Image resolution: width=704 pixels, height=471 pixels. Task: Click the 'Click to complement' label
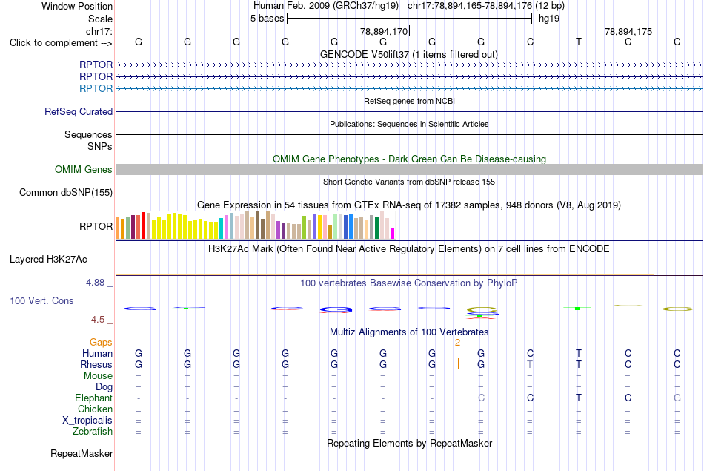click(x=61, y=43)
